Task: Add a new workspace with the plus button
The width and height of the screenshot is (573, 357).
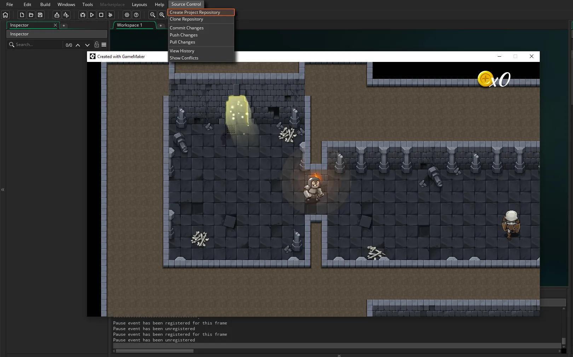Action: (x=161, y=25)
